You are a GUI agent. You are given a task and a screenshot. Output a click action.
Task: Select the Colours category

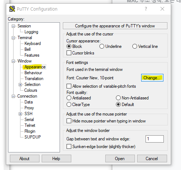click(x=31, y=90)
